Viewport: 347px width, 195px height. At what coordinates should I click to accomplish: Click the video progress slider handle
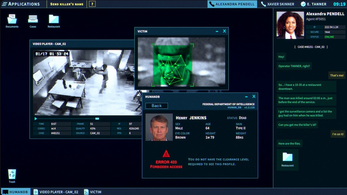(x=97, y=118)
